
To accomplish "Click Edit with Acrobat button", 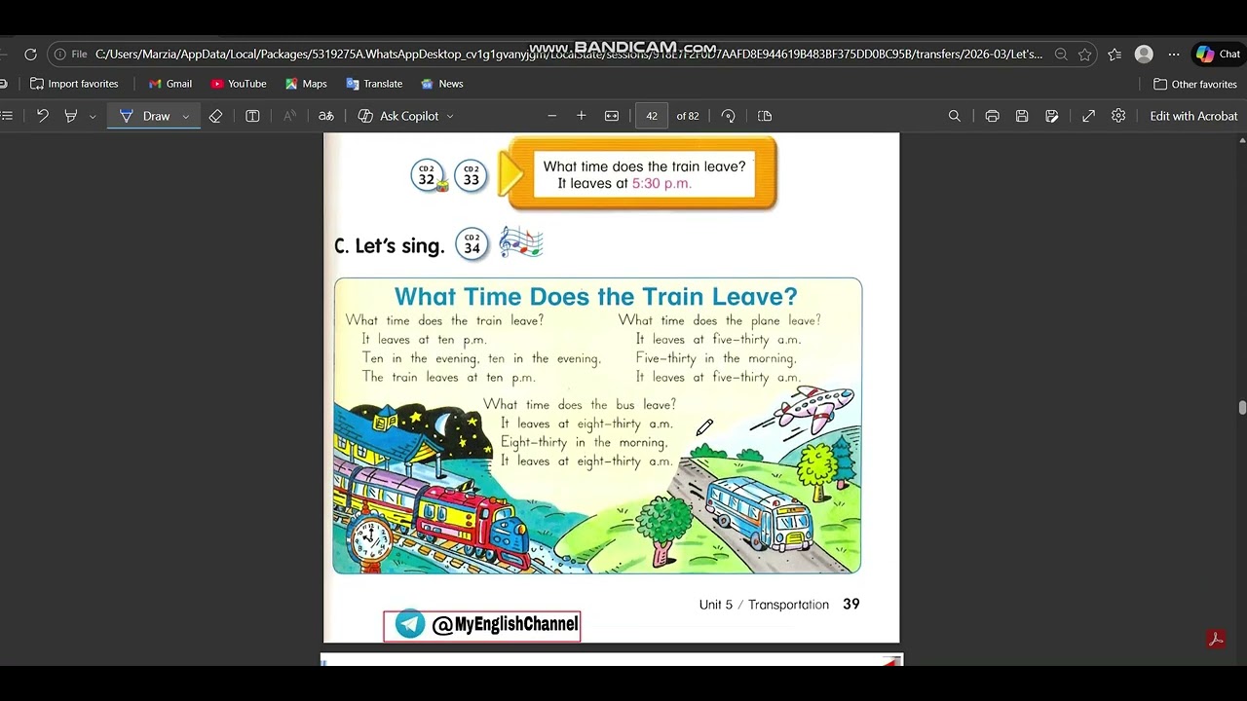I will click(x=1193, y=116).
